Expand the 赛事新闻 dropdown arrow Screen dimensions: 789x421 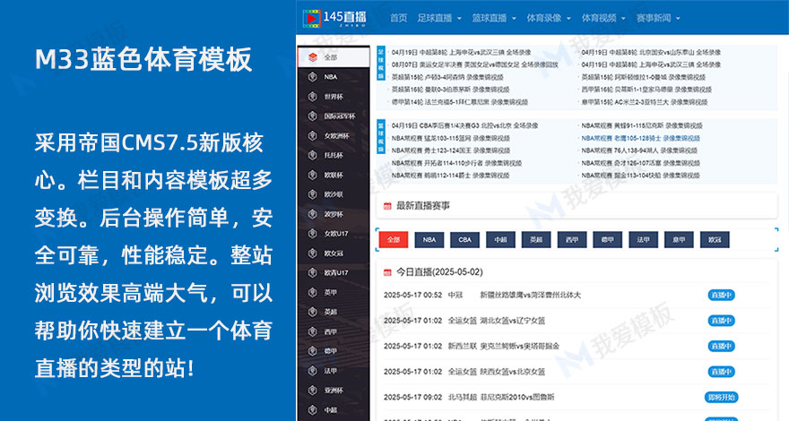pyautogui.click(x=678, y=19)
